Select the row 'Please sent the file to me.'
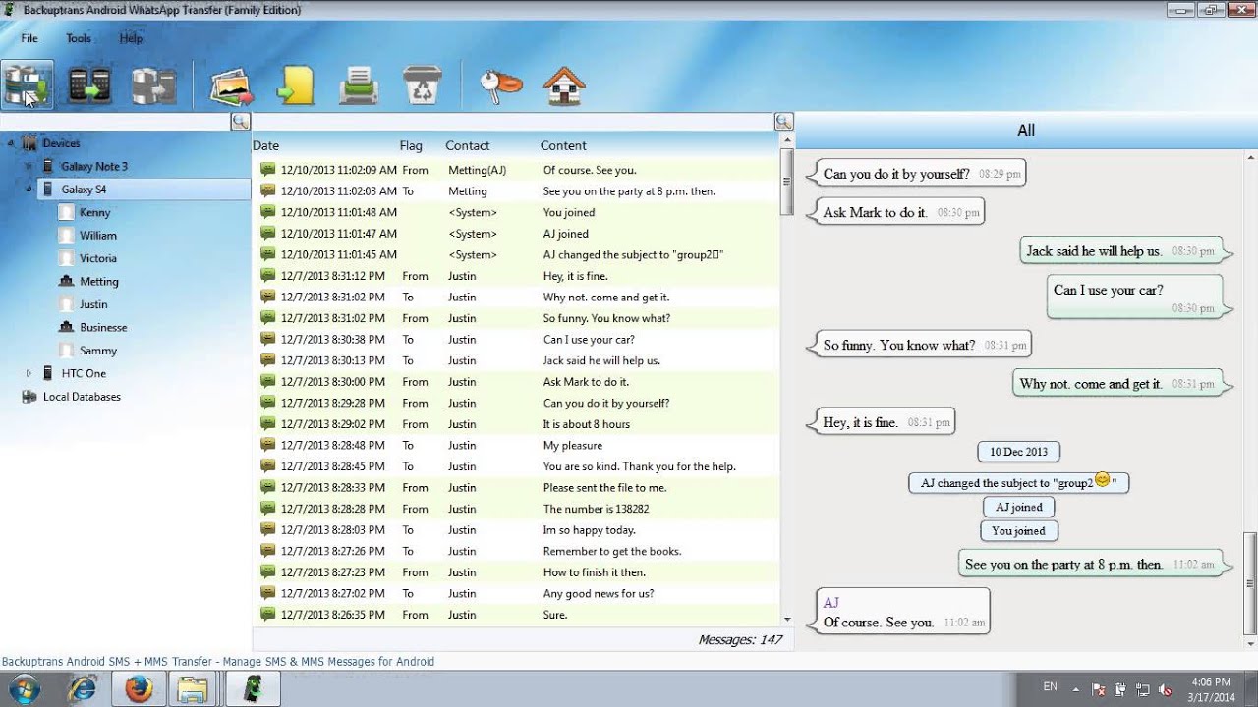 click(516, 488)
